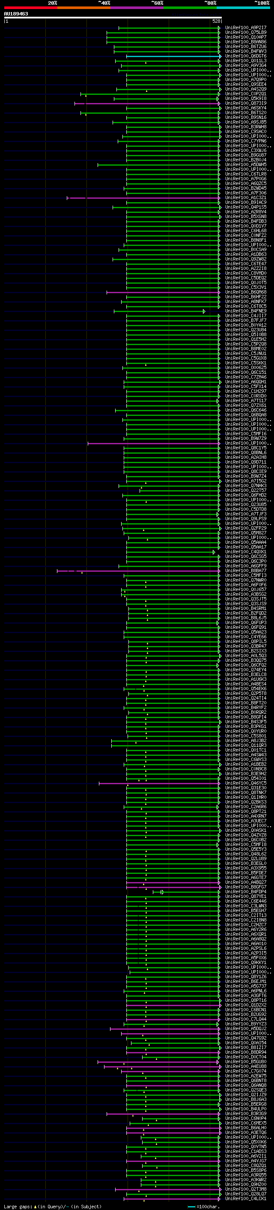Image resolution: width=274 pixels, height=1210 pixels.
Task: Select hit label UniRef100_A8J3B2
Action: [x=246, y=741]
